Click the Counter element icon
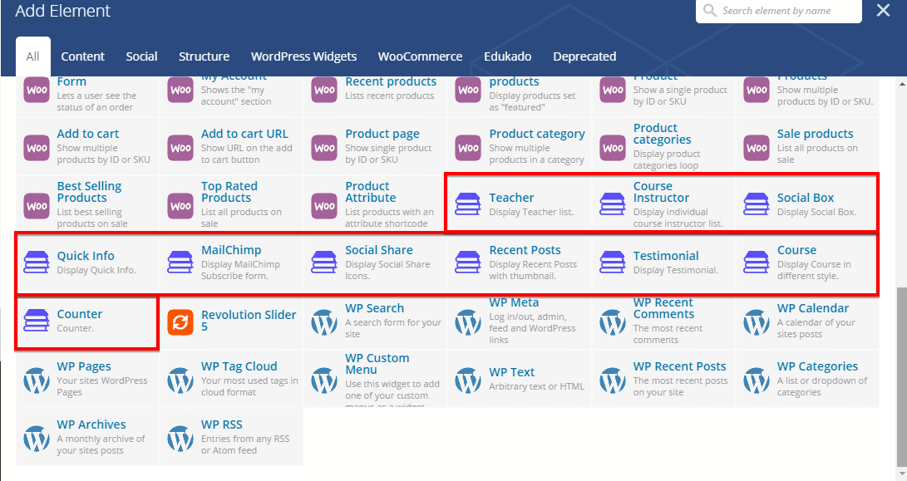The height and width of the screenshot is (481, 907). 37,320
